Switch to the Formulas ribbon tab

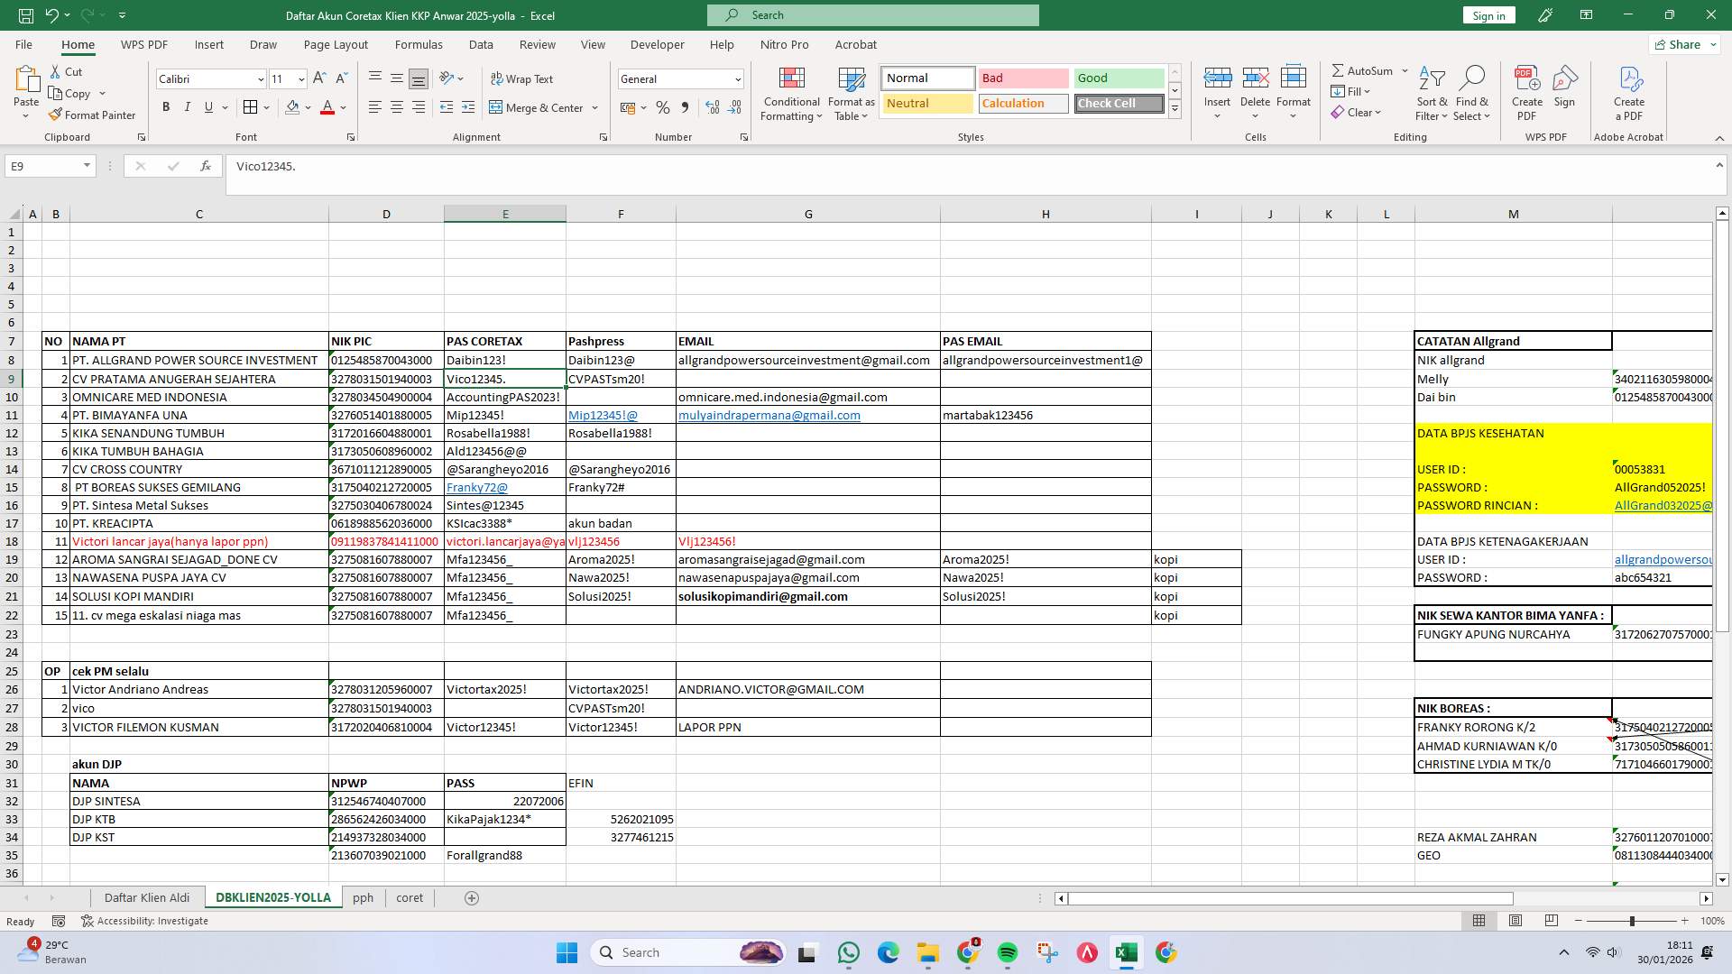419,44
